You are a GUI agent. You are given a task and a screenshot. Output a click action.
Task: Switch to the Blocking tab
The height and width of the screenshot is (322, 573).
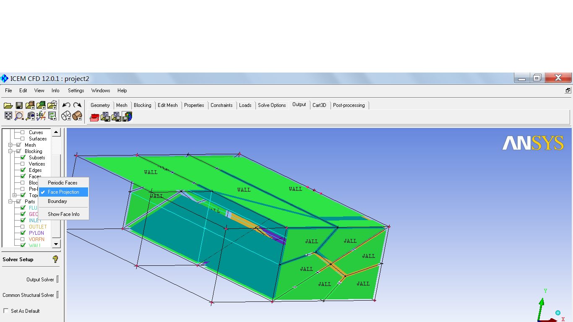click(142, 105)
